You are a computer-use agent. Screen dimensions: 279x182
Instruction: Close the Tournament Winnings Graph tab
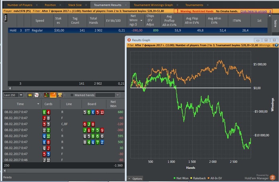click(x=177, y=5)
